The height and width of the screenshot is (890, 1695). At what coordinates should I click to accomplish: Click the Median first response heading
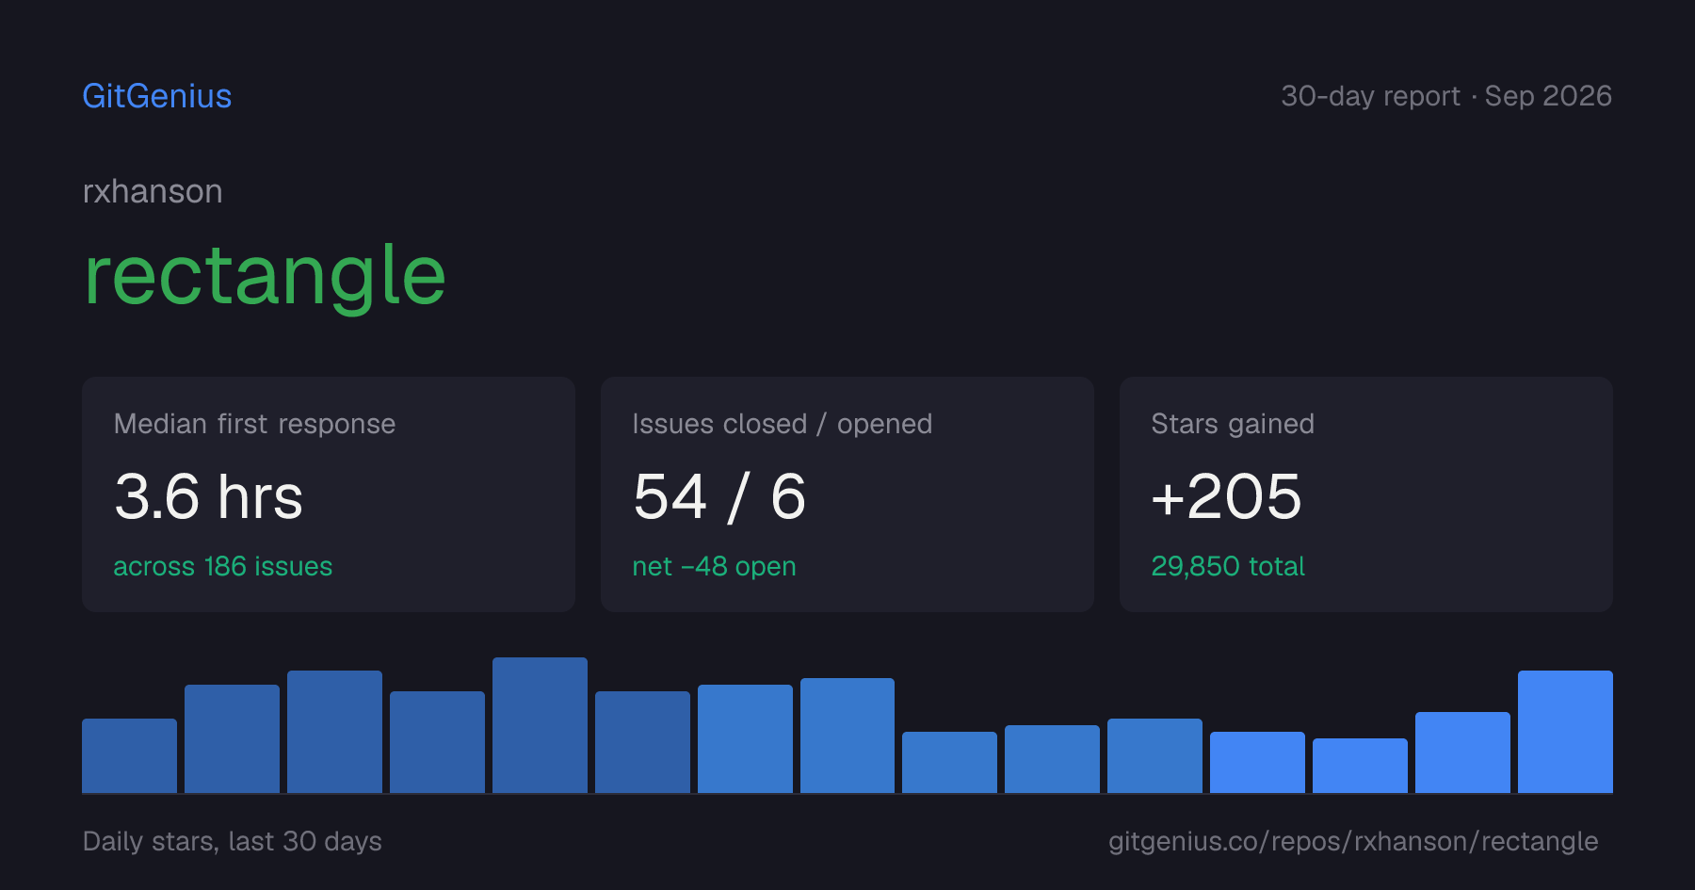click(254, 424)
